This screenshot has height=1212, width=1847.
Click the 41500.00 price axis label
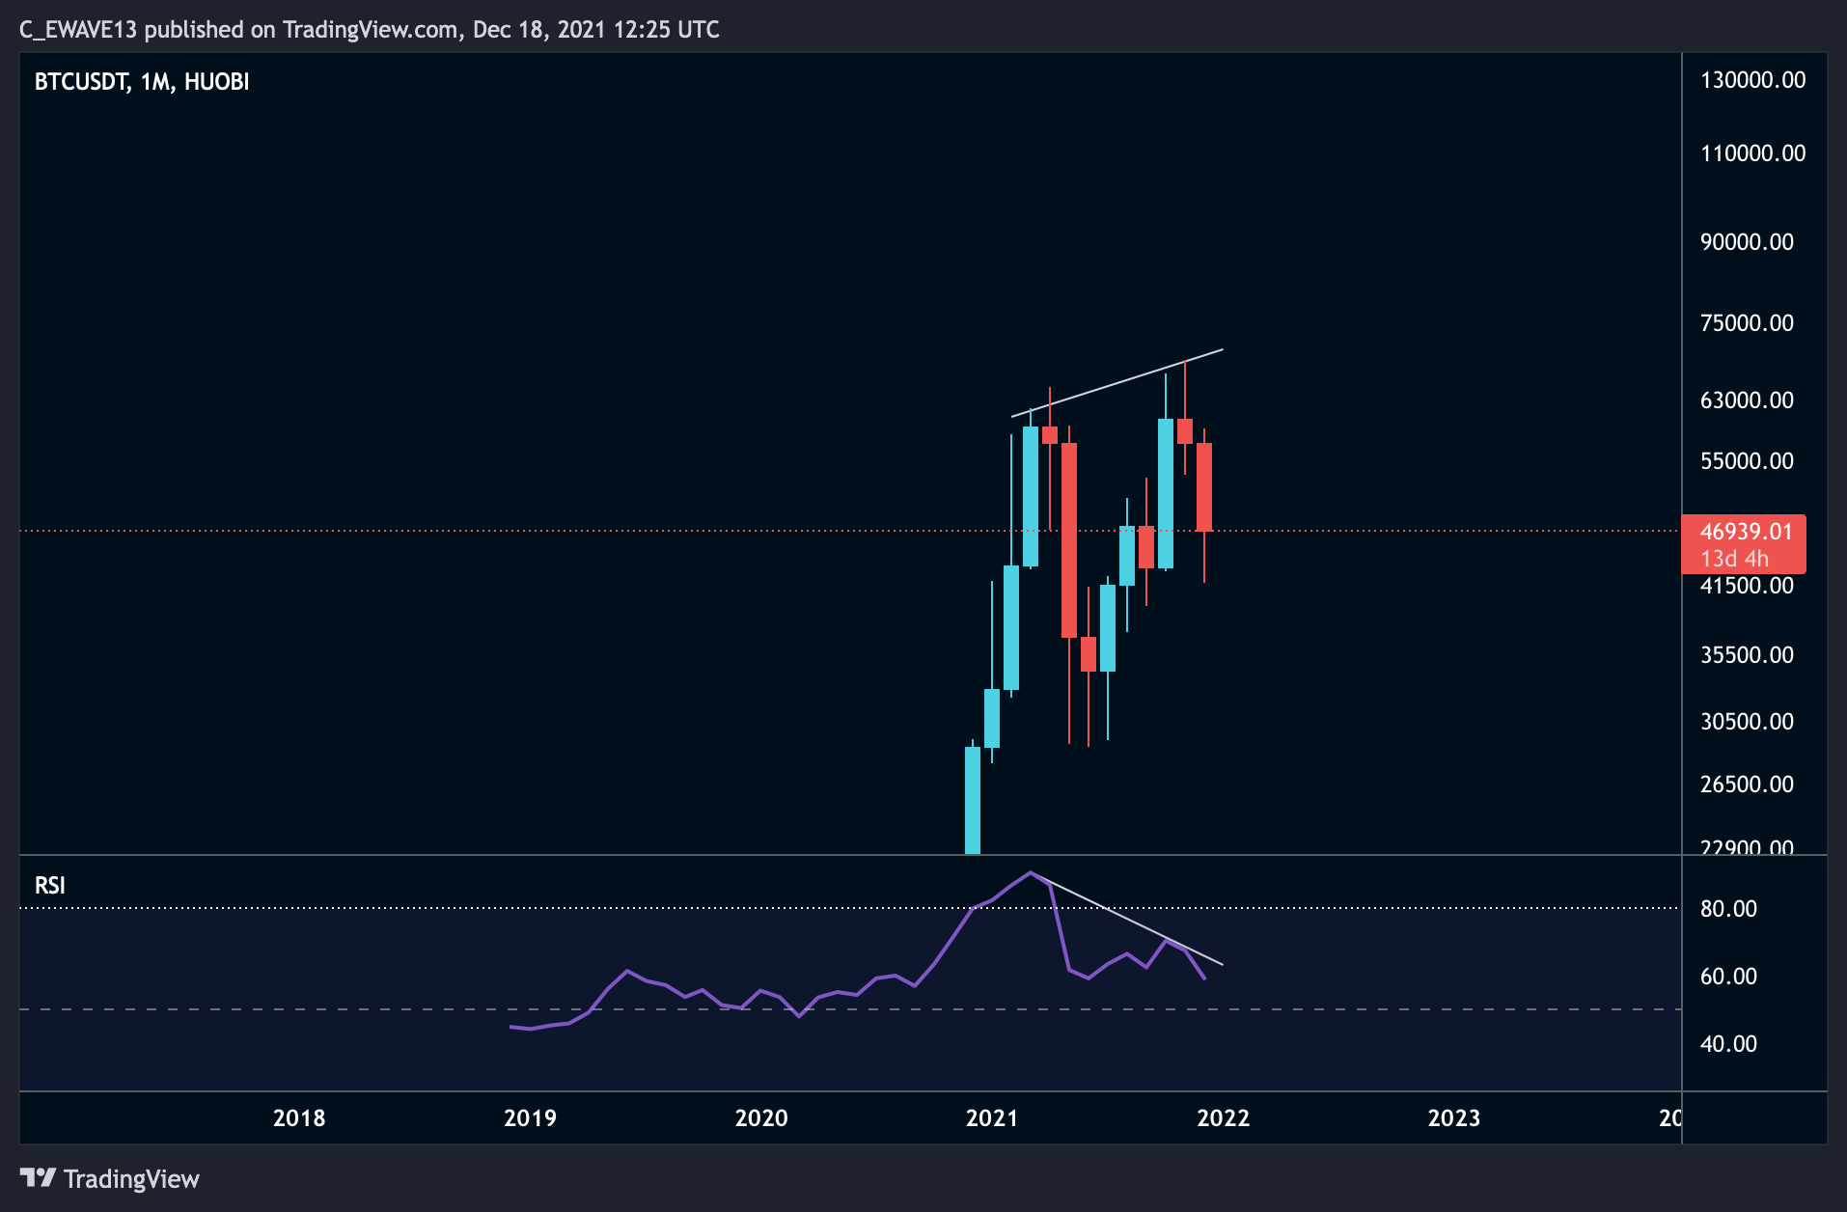click(1747, 586)
